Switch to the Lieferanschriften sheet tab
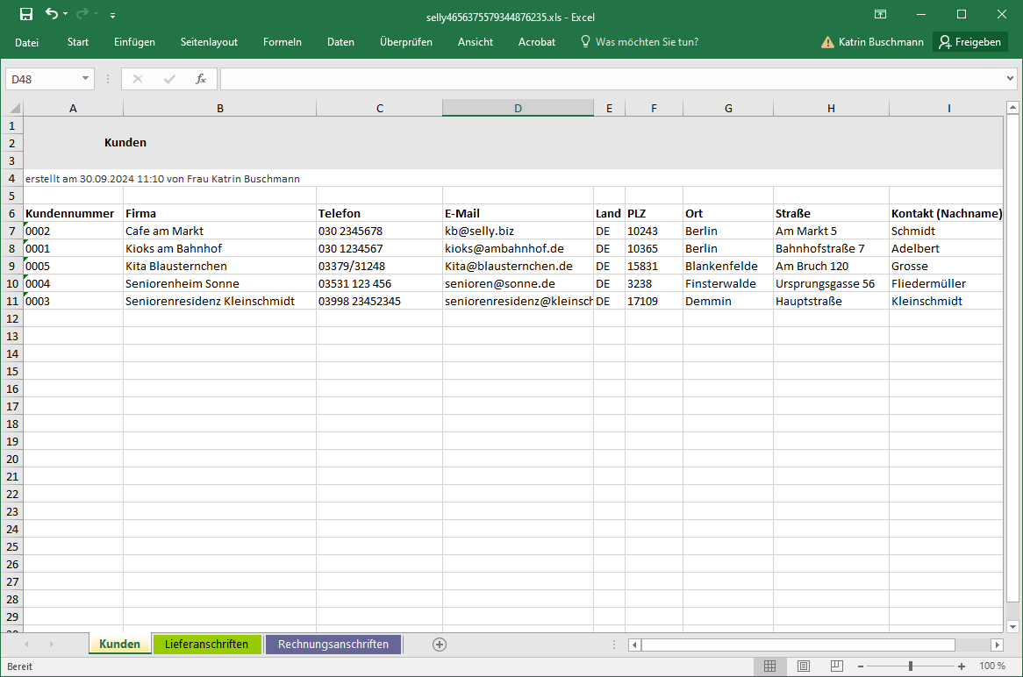 coord(206,645)
